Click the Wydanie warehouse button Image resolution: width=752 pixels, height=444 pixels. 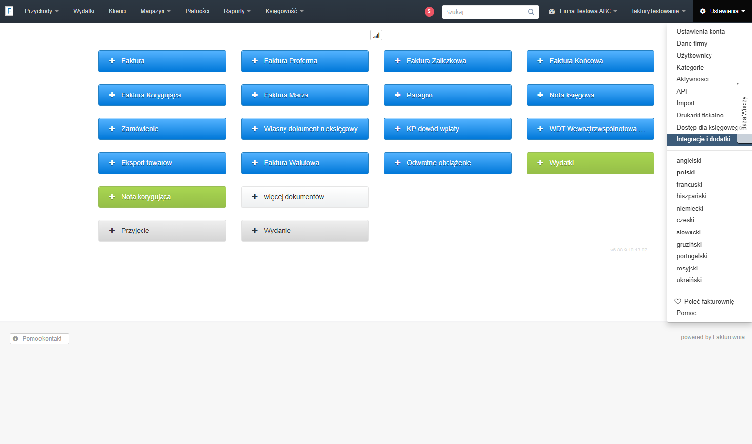point(305,231)
